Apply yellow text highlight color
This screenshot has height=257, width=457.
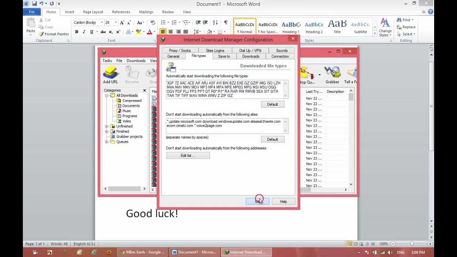point(138,32)
